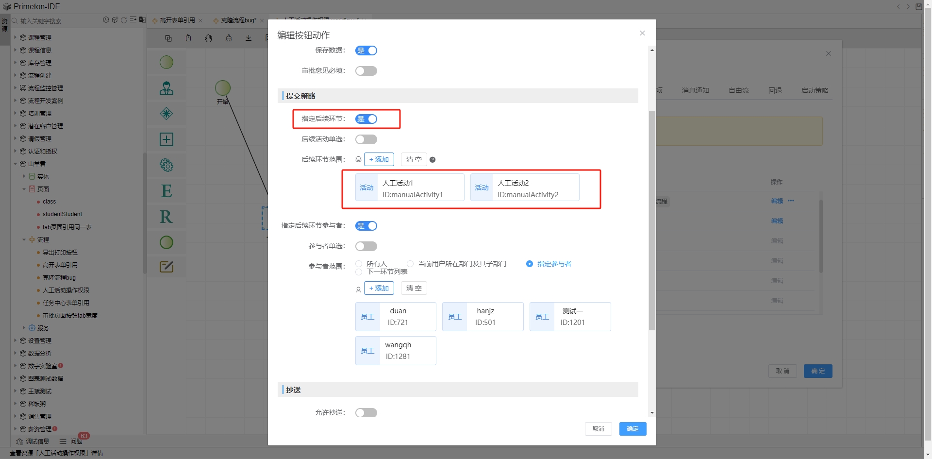This screenshot has width=932, height=459.
Task: Click the AI icon beside search box
Action: point(106,20)
